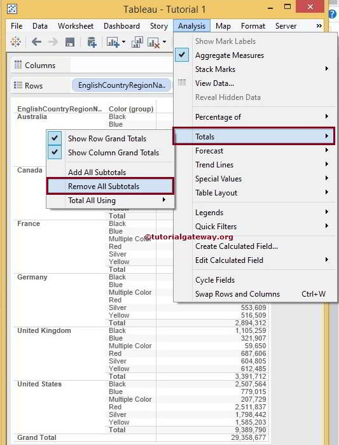This screenshot has height=445, width=339.
Task: Open the New Worksheet dropdown arrow
Action: pos(123,42)
